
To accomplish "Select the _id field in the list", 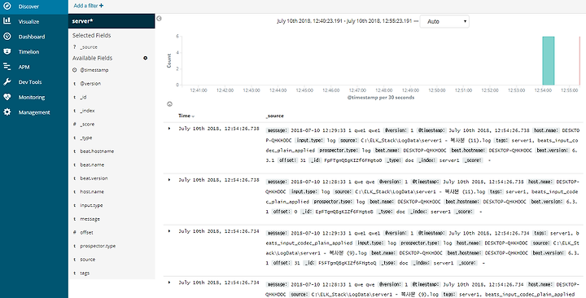I will [x=83, y=97].
